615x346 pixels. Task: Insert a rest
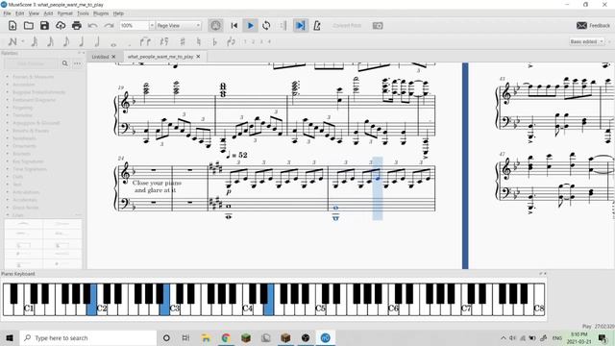pyautogui.click(x=164, y=41)
